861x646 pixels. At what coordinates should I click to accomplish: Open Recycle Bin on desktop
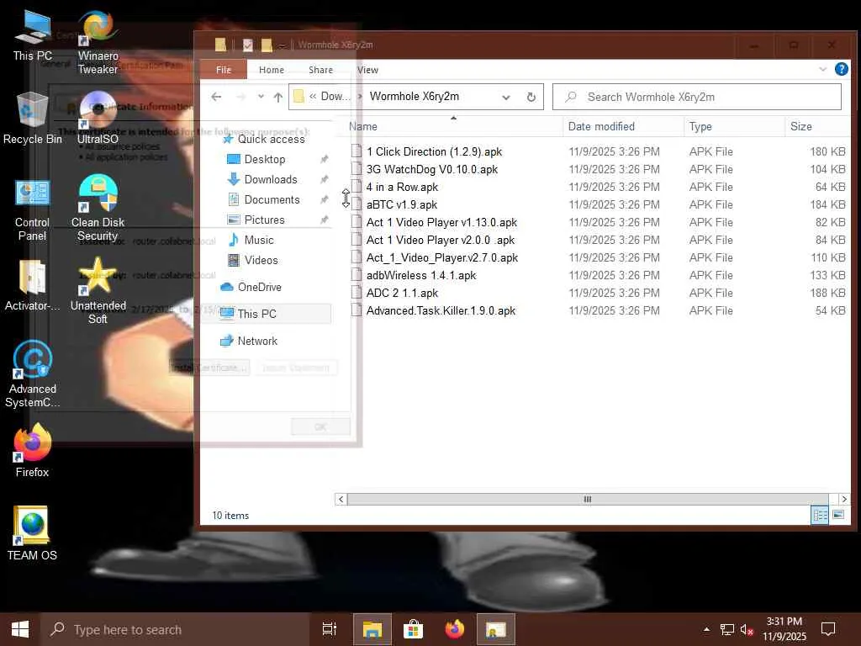(x=33, y=119)
